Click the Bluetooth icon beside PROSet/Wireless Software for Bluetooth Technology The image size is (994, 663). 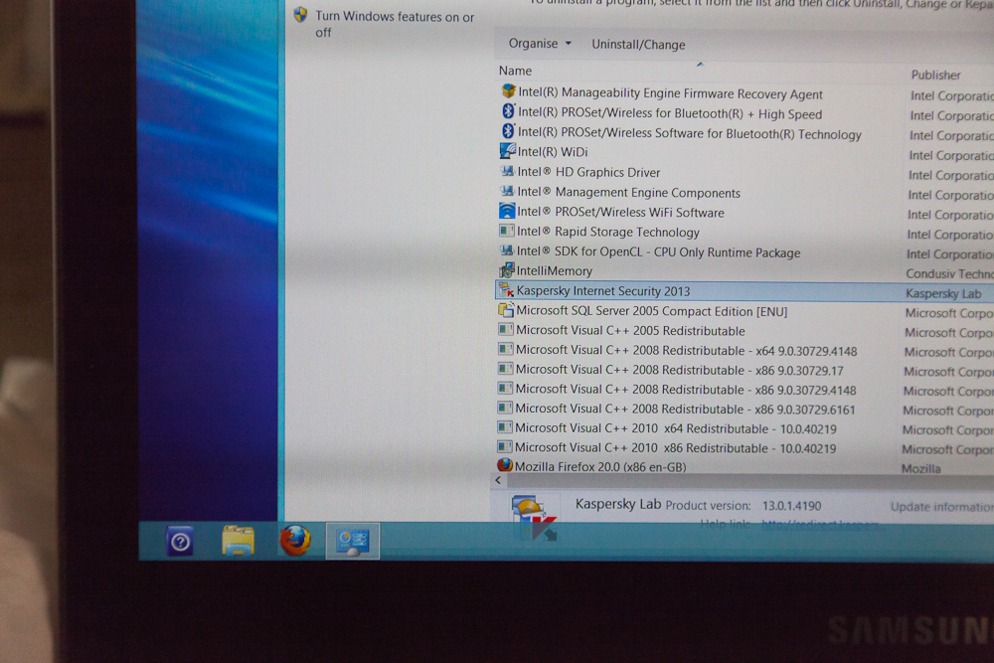[508, 131]
